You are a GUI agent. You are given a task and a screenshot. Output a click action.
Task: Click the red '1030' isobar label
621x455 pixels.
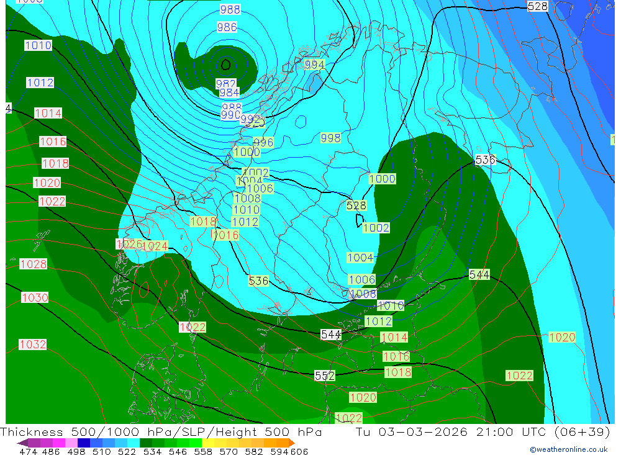[35, 297]
